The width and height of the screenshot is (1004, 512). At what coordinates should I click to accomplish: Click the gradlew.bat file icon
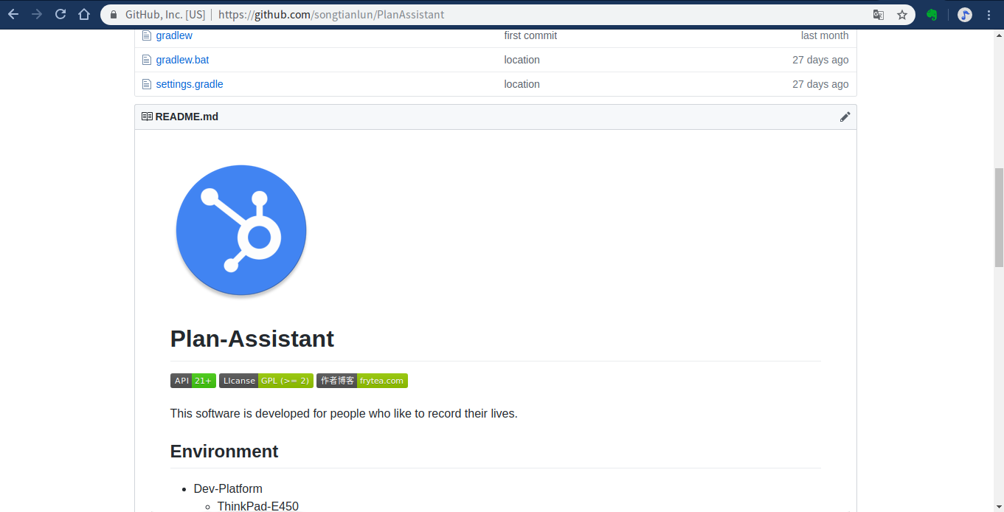coord(146,60)
